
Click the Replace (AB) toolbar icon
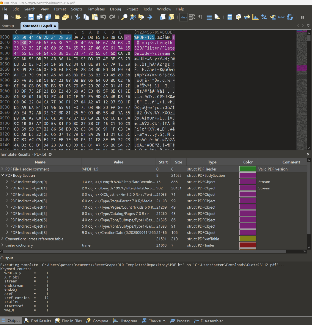(133, 17)
